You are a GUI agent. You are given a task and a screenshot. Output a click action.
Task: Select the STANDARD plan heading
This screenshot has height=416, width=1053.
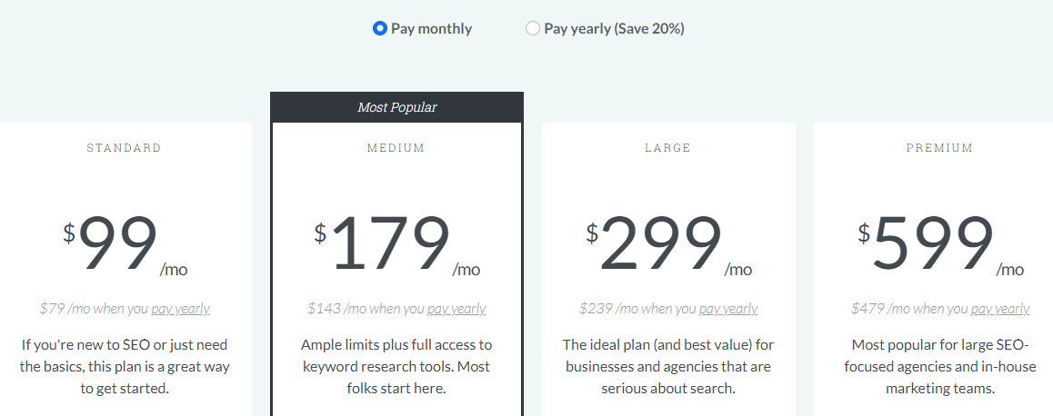tap(125, 148)
